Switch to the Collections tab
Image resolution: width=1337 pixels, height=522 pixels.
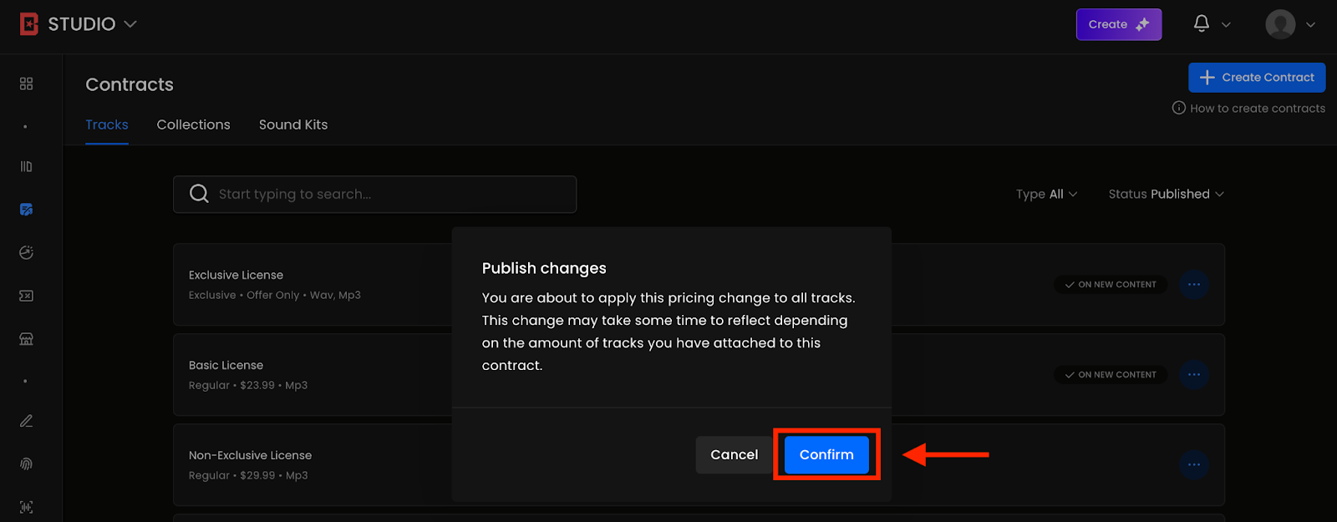193,124
